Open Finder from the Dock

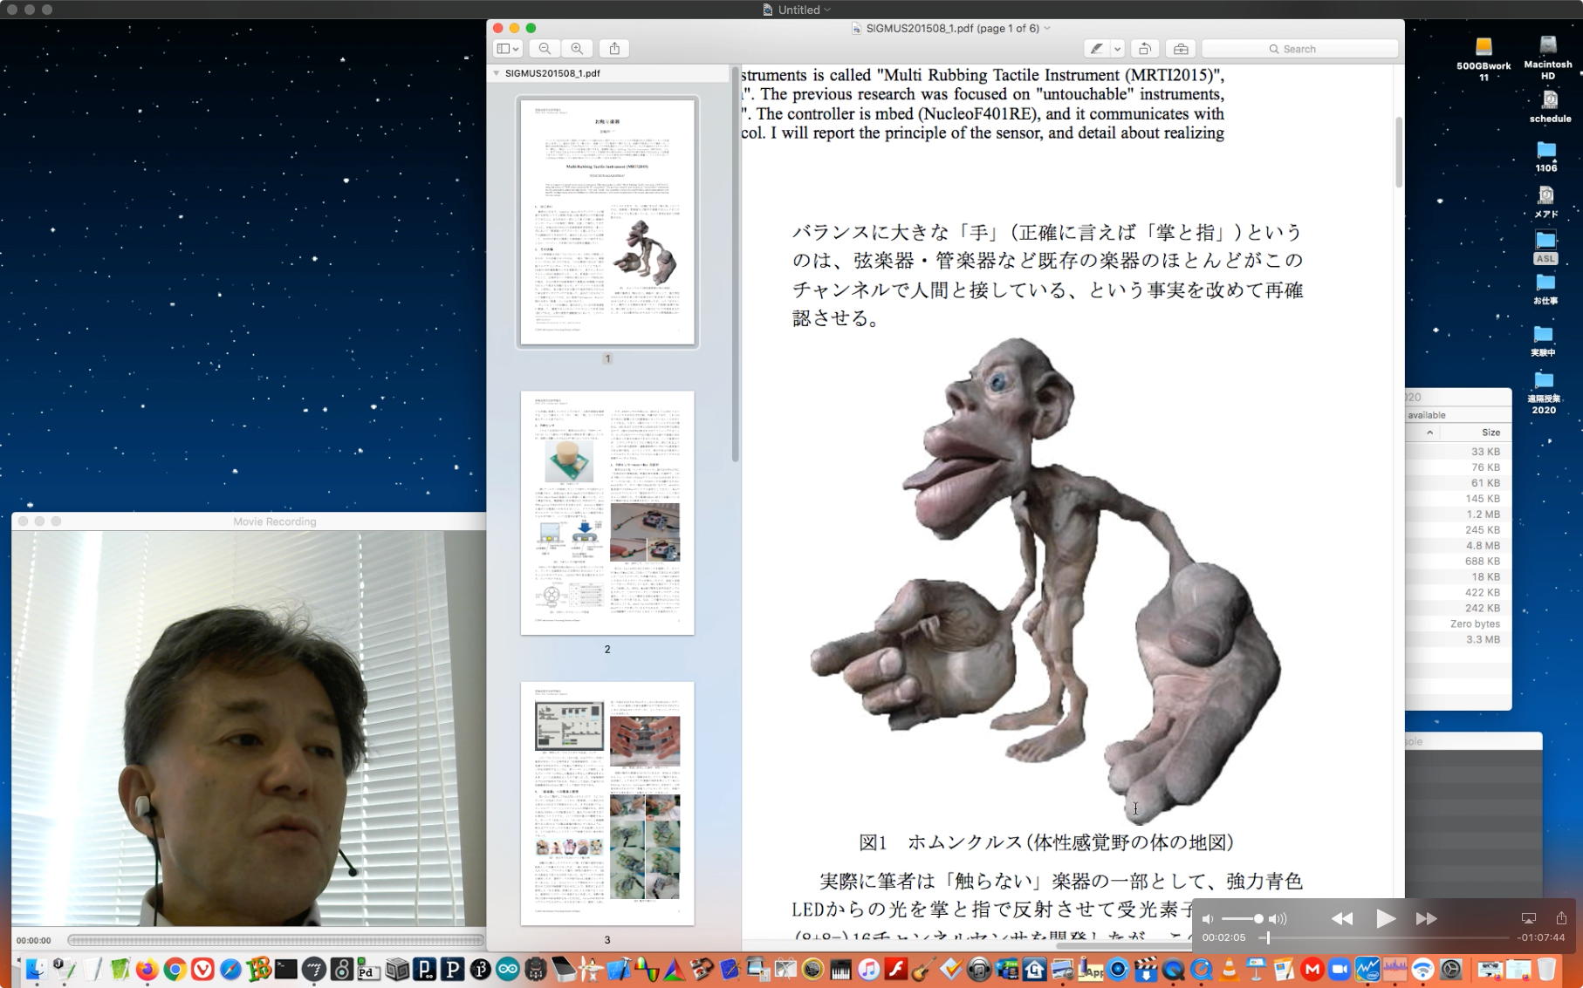click(x=35, y=969)
